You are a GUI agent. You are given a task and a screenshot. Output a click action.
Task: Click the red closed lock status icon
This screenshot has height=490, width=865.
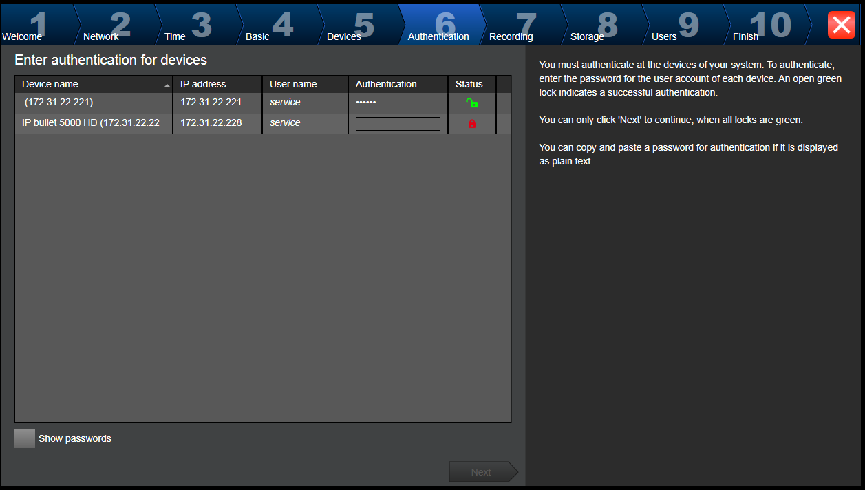(x=472, y=124)
